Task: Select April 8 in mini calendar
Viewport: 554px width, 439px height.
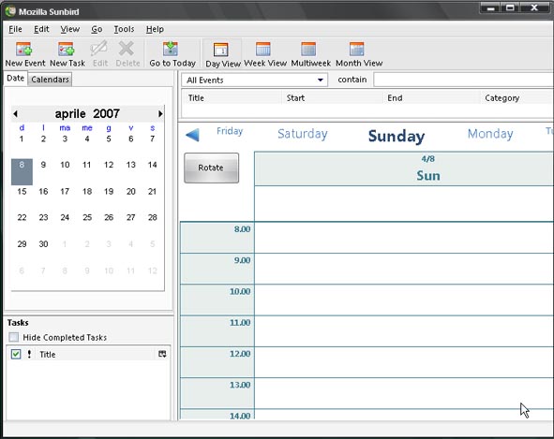Action: [x=22, y=171]
